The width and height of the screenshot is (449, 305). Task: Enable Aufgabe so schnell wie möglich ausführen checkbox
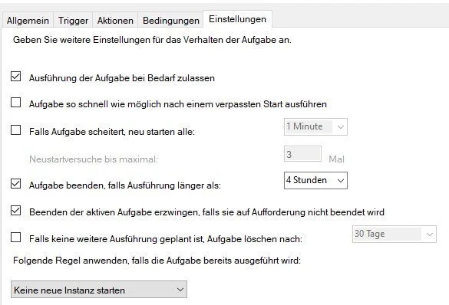16,103
